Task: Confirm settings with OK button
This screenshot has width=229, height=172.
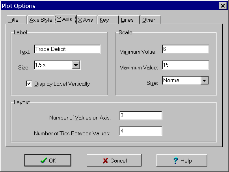Action: pyautogui.click(x=48, y=160)
